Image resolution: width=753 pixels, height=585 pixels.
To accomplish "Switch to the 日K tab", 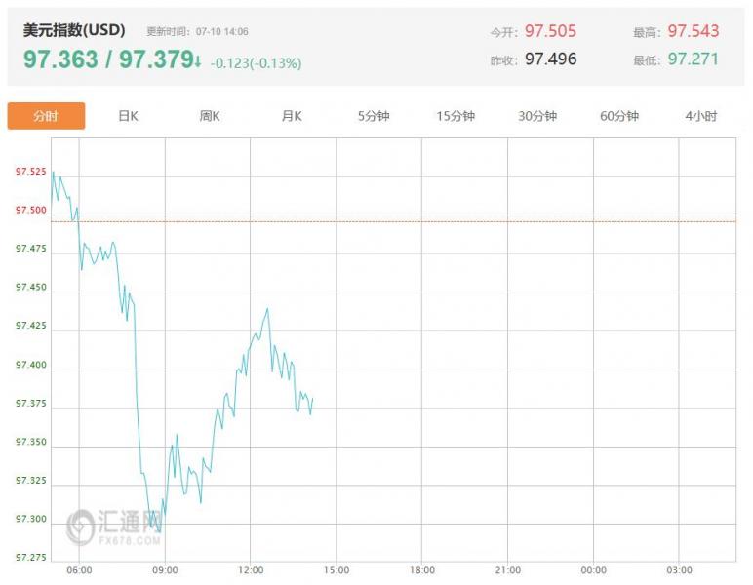I will 128,116.
